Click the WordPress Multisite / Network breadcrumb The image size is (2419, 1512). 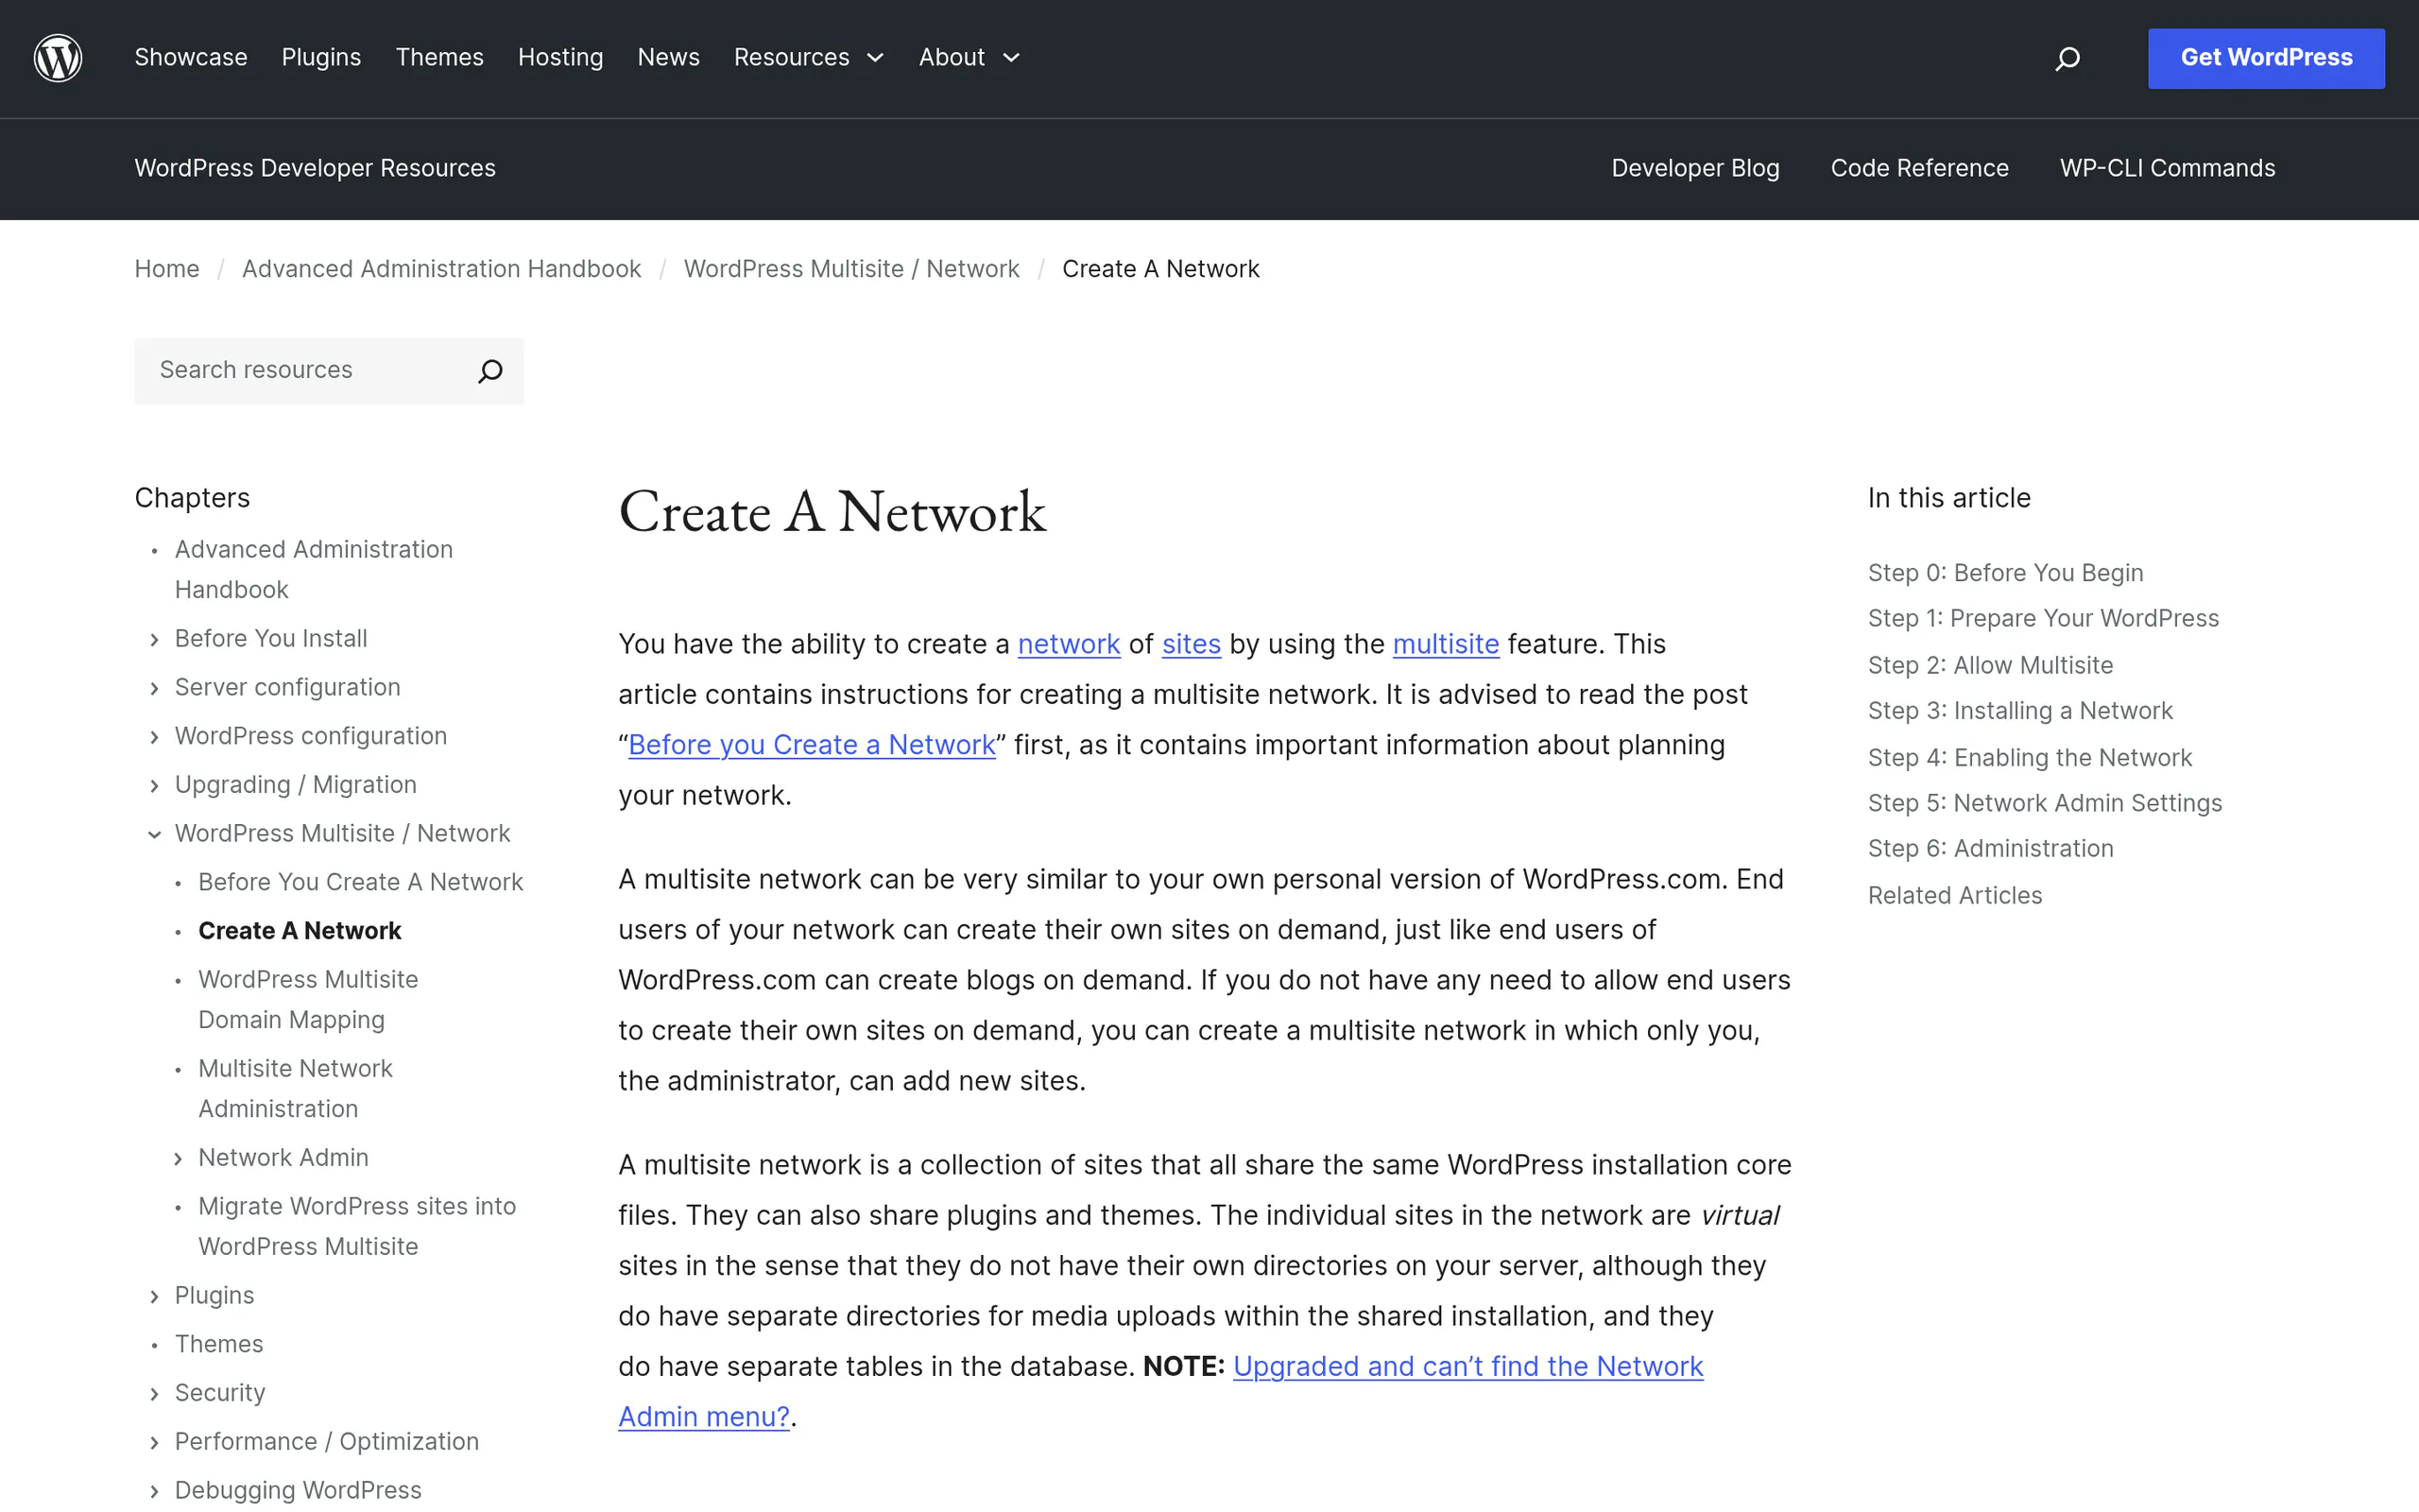[x=851, y=269]
